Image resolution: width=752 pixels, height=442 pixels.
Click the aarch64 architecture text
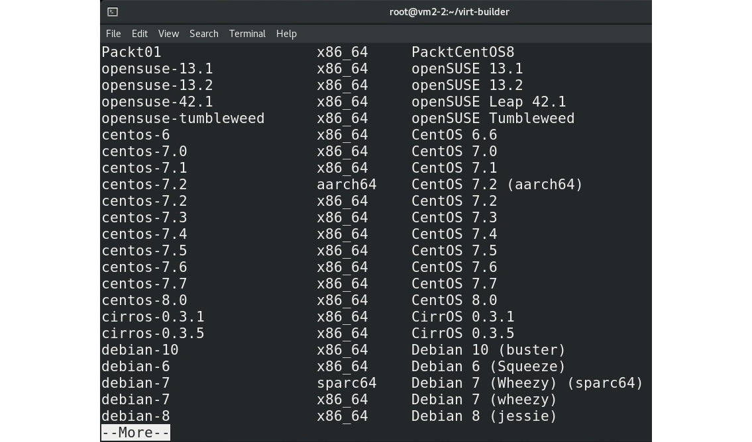[347, 185]
